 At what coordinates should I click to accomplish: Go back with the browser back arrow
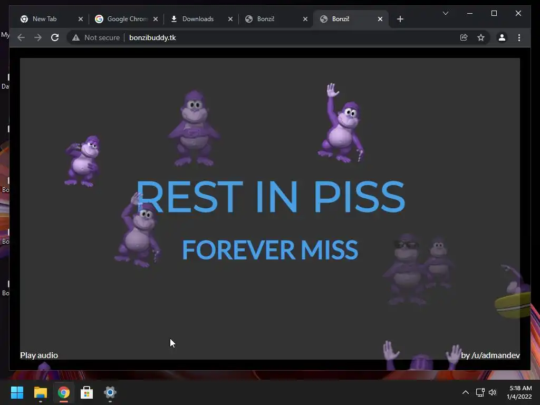click(21, 37)
